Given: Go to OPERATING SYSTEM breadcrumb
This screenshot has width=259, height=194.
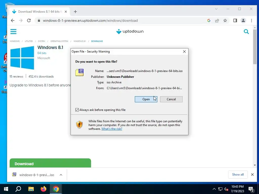Looking at the screenshot, I should click(59, 41).
